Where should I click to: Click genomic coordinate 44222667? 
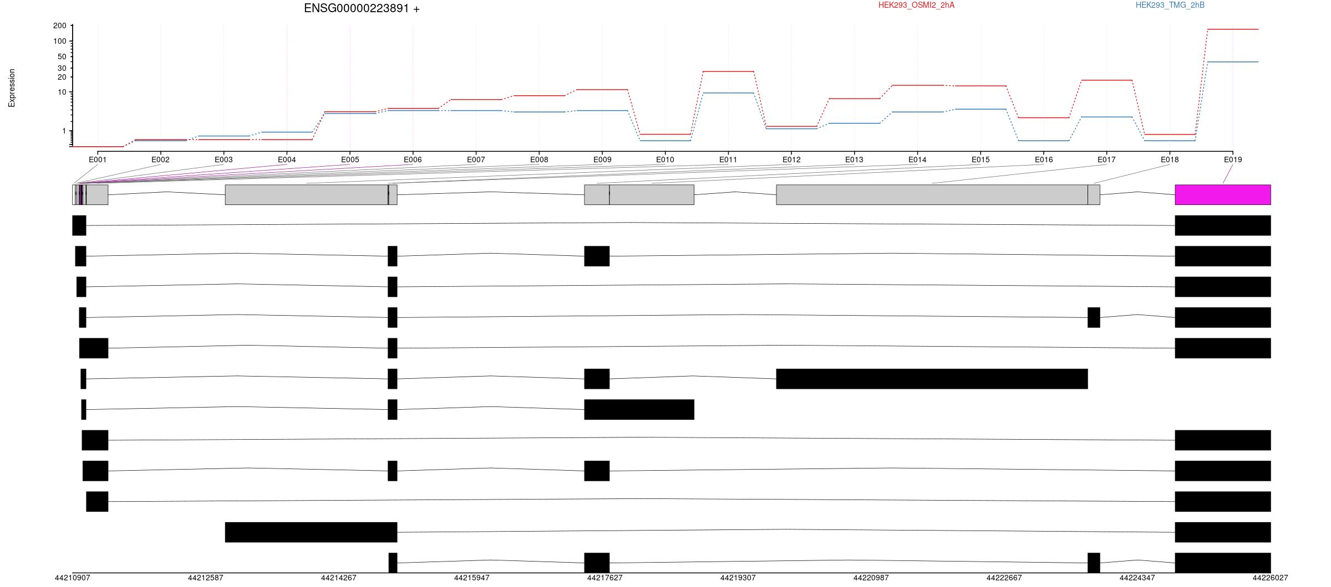click(1004, 578)
